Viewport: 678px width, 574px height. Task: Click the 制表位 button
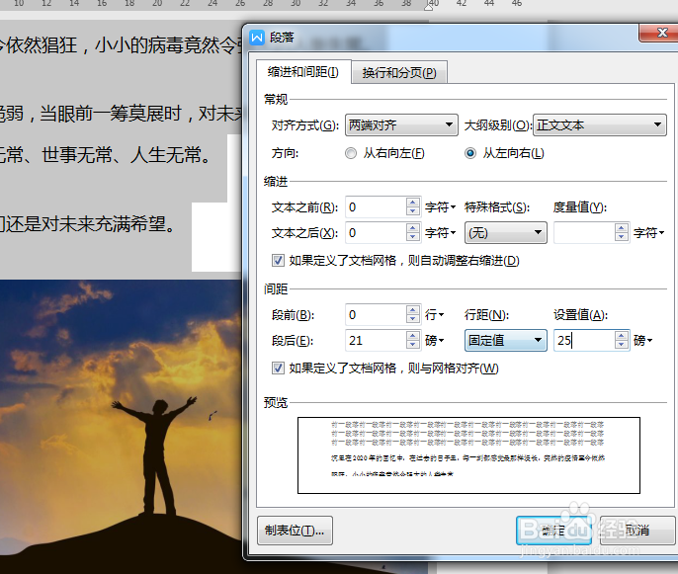click(295, 531)
